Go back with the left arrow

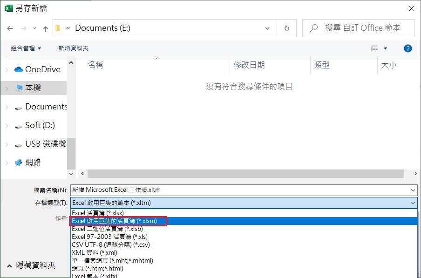10,28
